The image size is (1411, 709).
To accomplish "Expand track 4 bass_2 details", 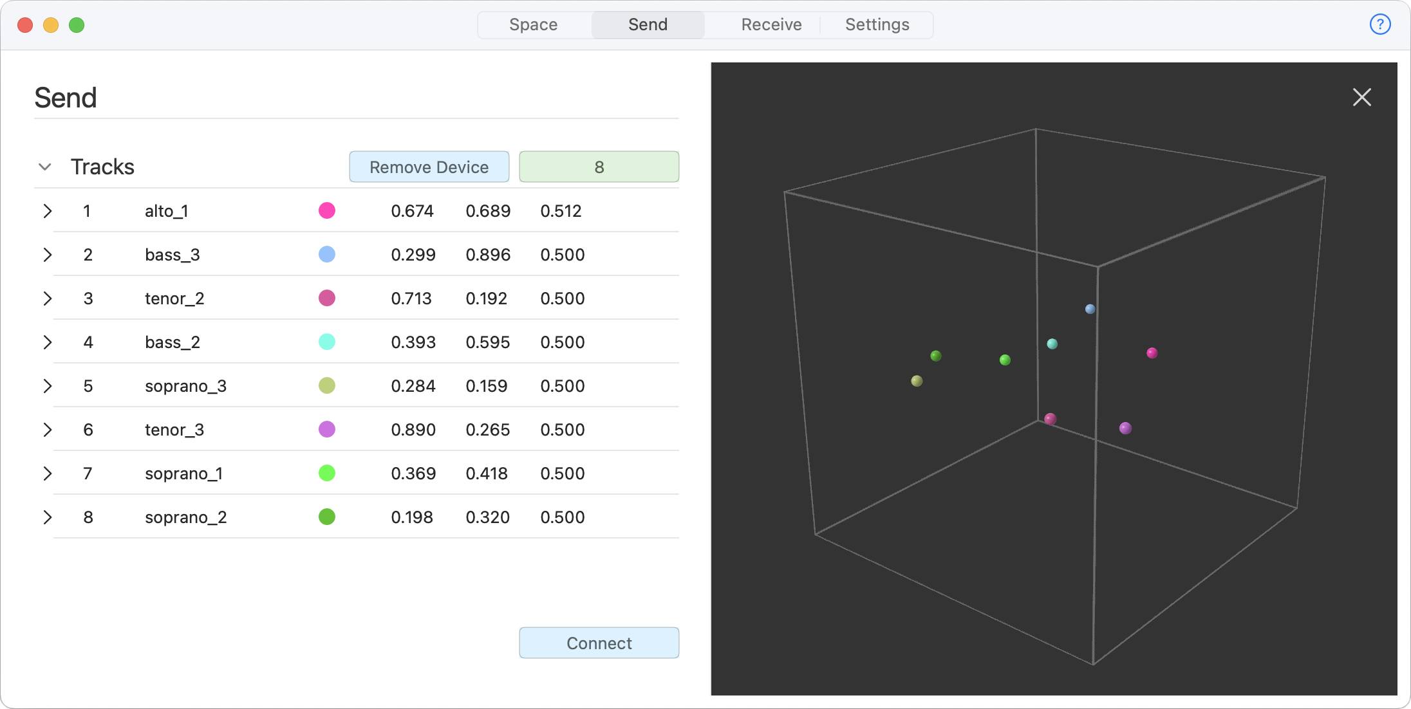I will tap(47, 342).
